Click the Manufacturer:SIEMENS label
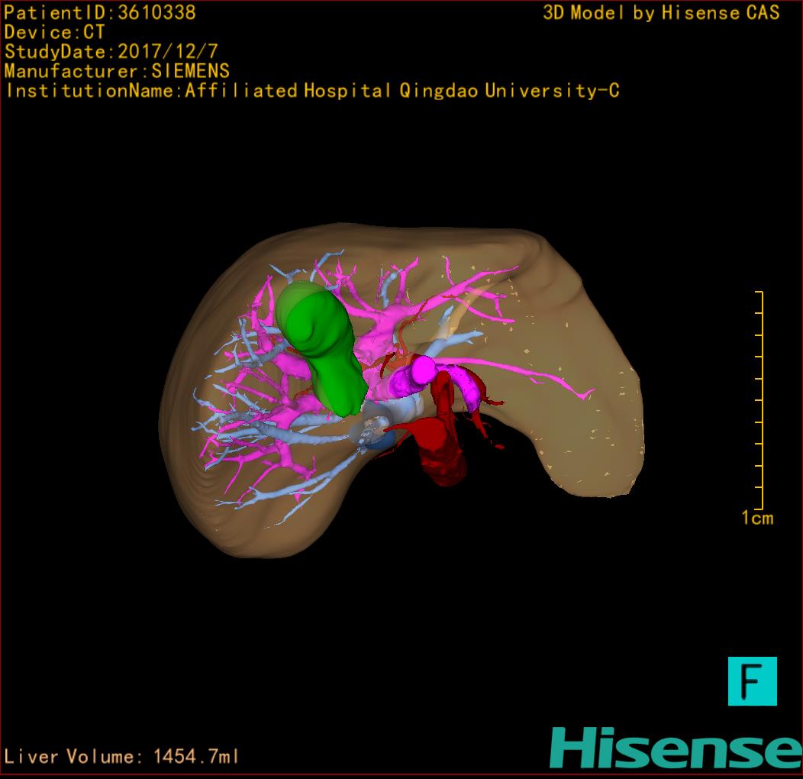The image size is (803, 779). 117,71
